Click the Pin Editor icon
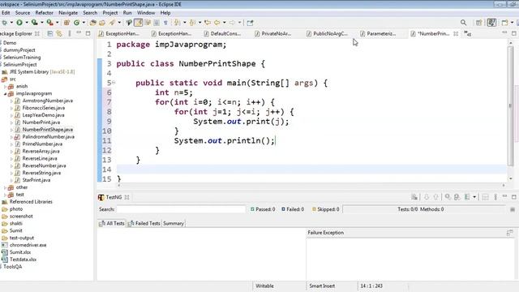This screenshot has height=292, width=519. 251,23
